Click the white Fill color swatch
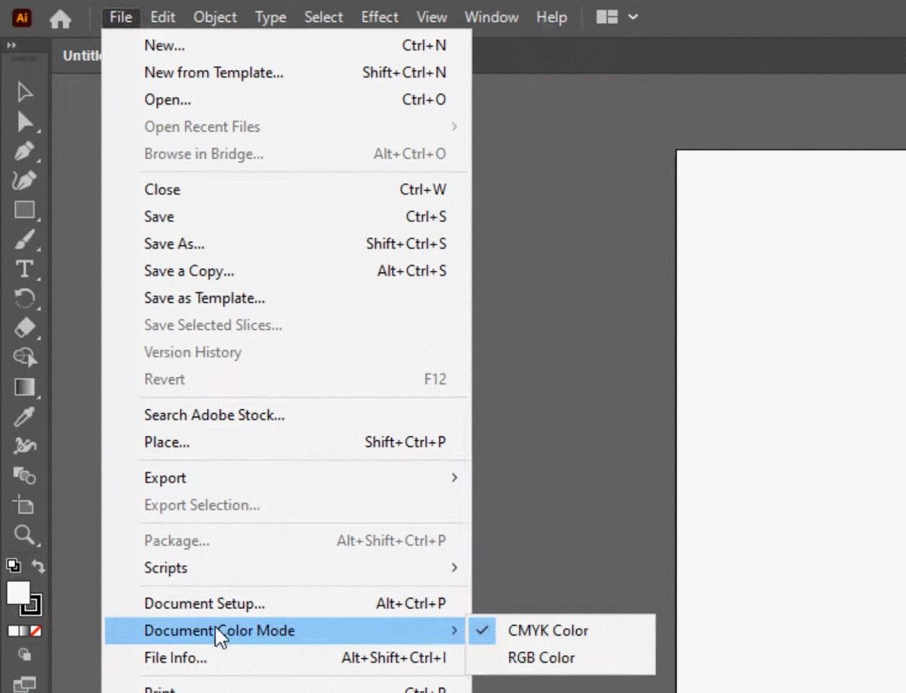The image size is (906, 693). (x=18, y=593)
